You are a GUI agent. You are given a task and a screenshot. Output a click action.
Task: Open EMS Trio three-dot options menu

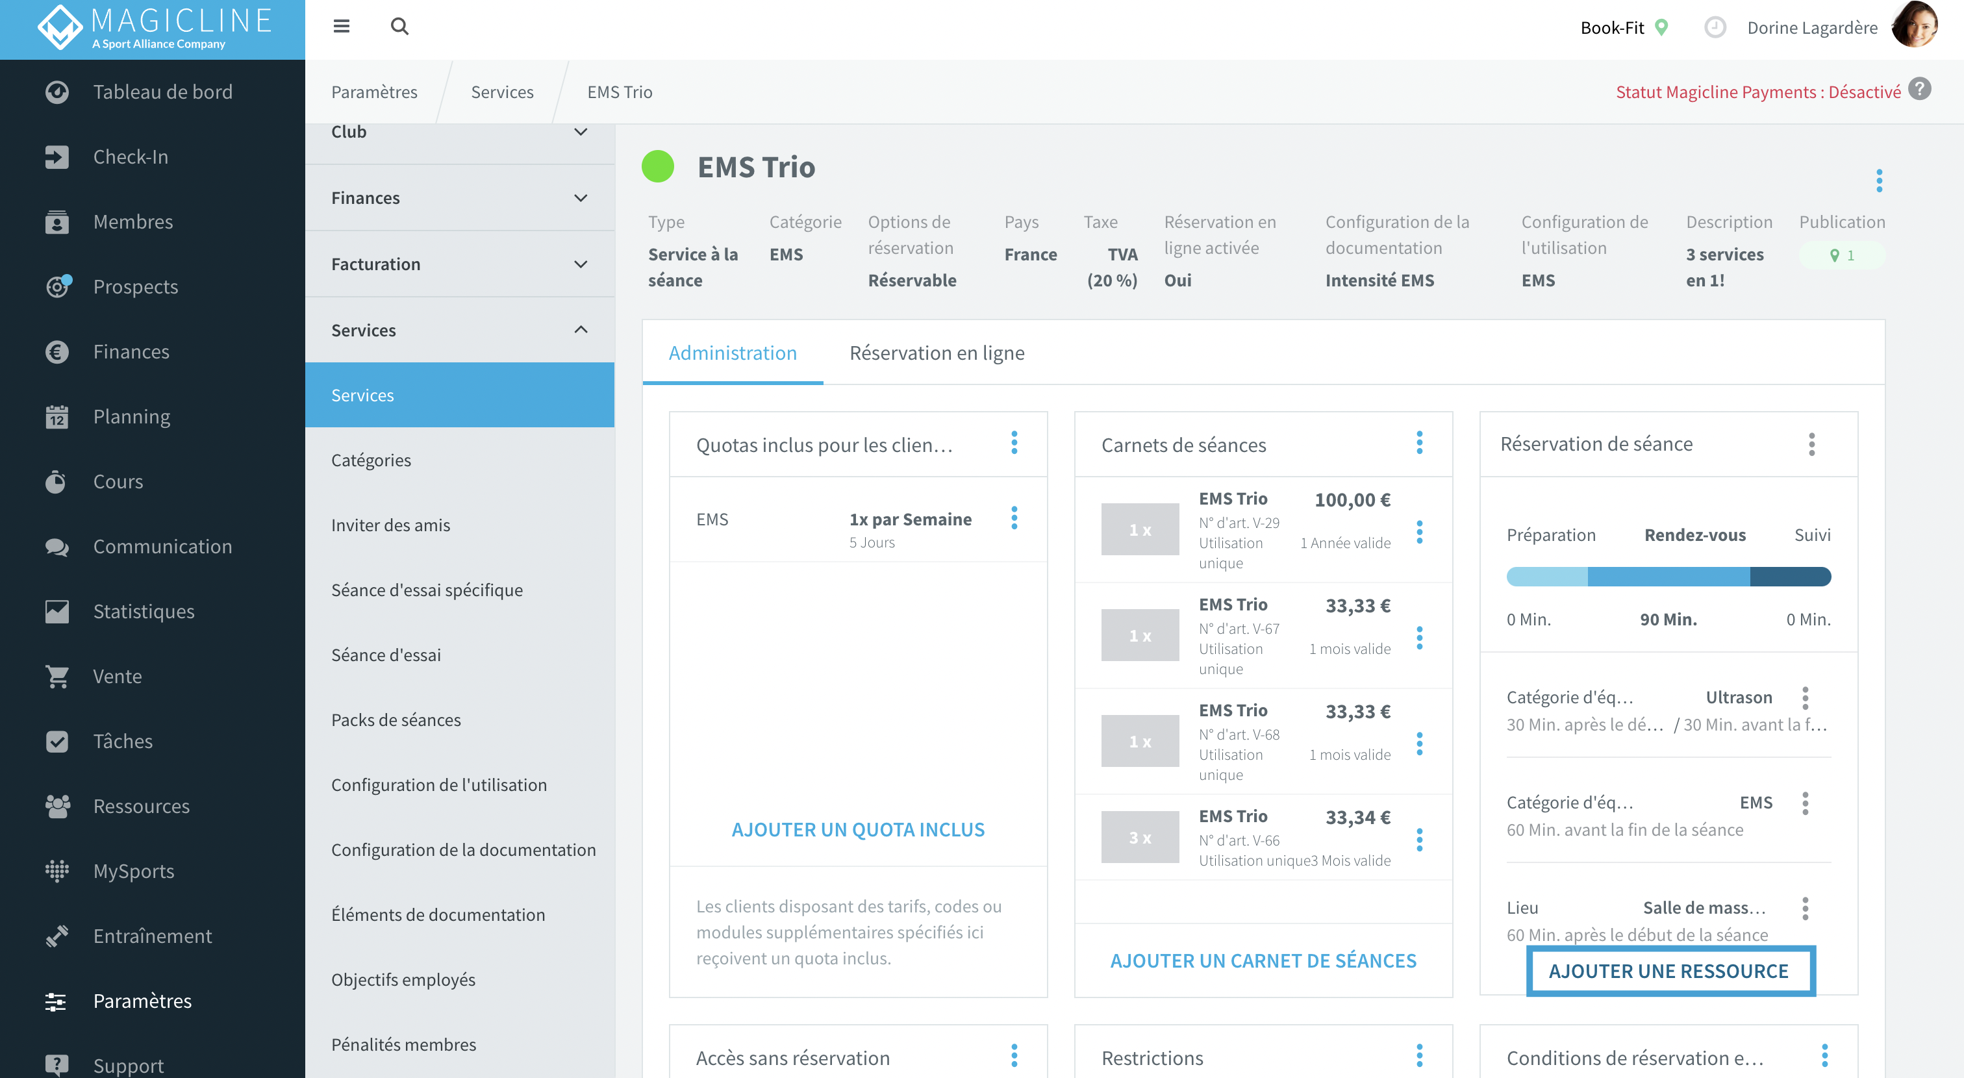point(1879,181)
